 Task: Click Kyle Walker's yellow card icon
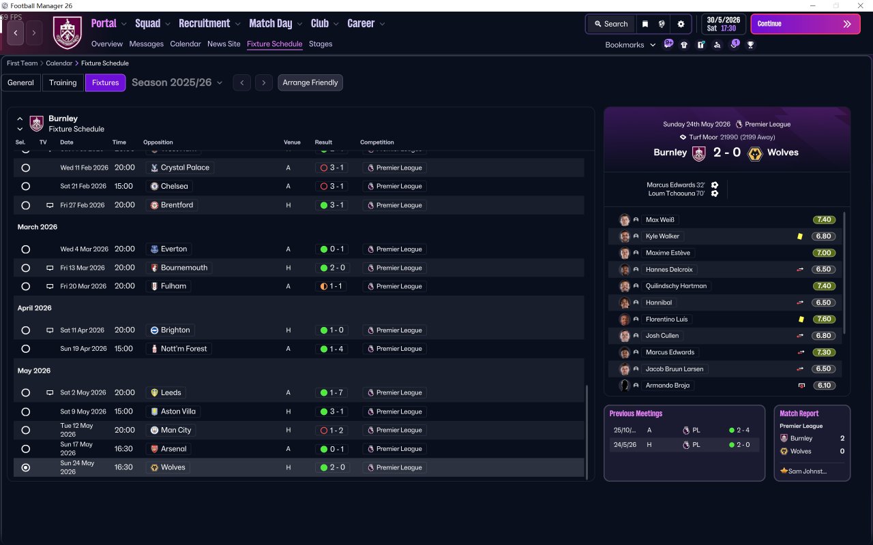click(800, 236)
